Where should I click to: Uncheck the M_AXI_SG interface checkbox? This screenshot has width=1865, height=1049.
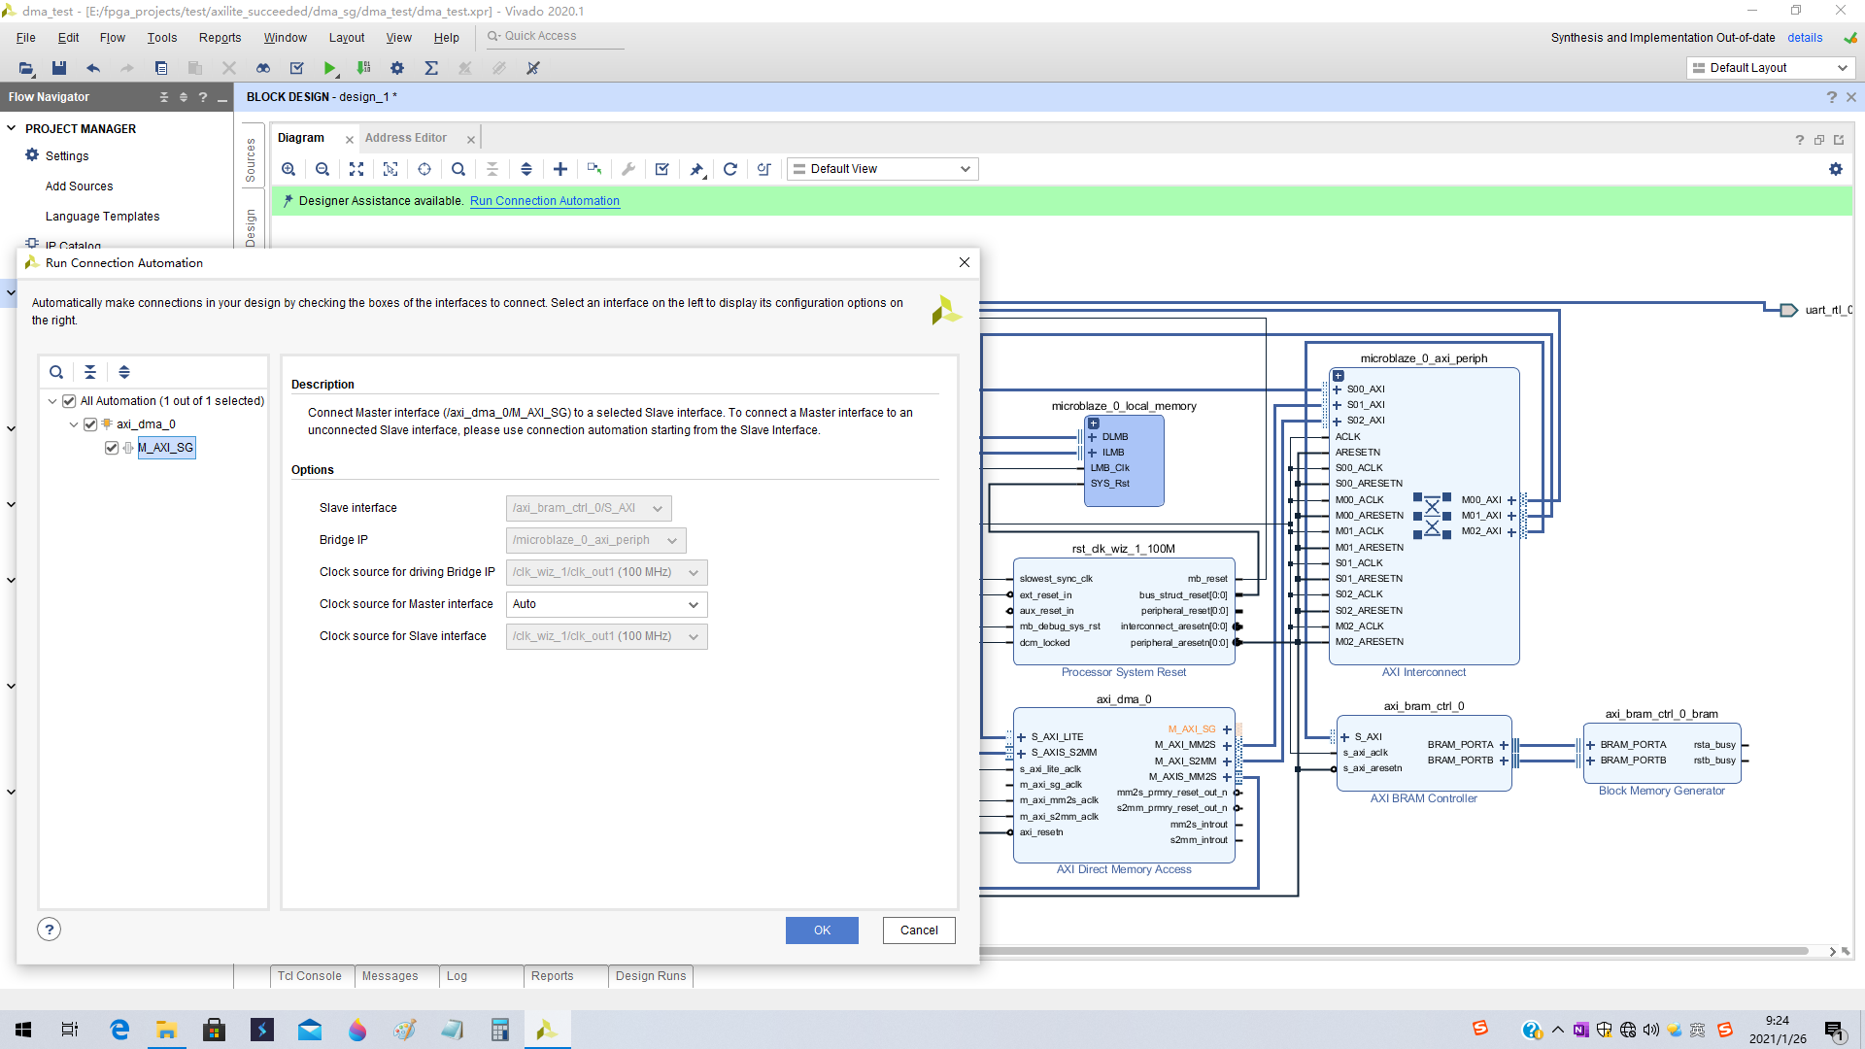tap(112, 448)
